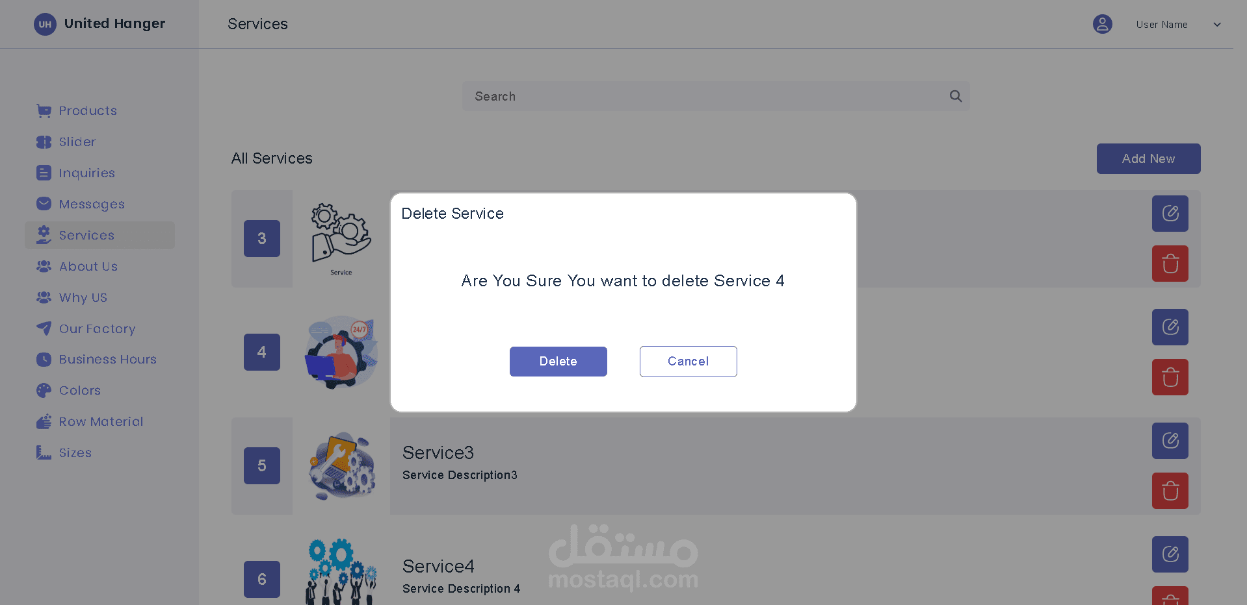Click the edit icon for service 3
The image size is (1247, 605).
pos(1170,214)
